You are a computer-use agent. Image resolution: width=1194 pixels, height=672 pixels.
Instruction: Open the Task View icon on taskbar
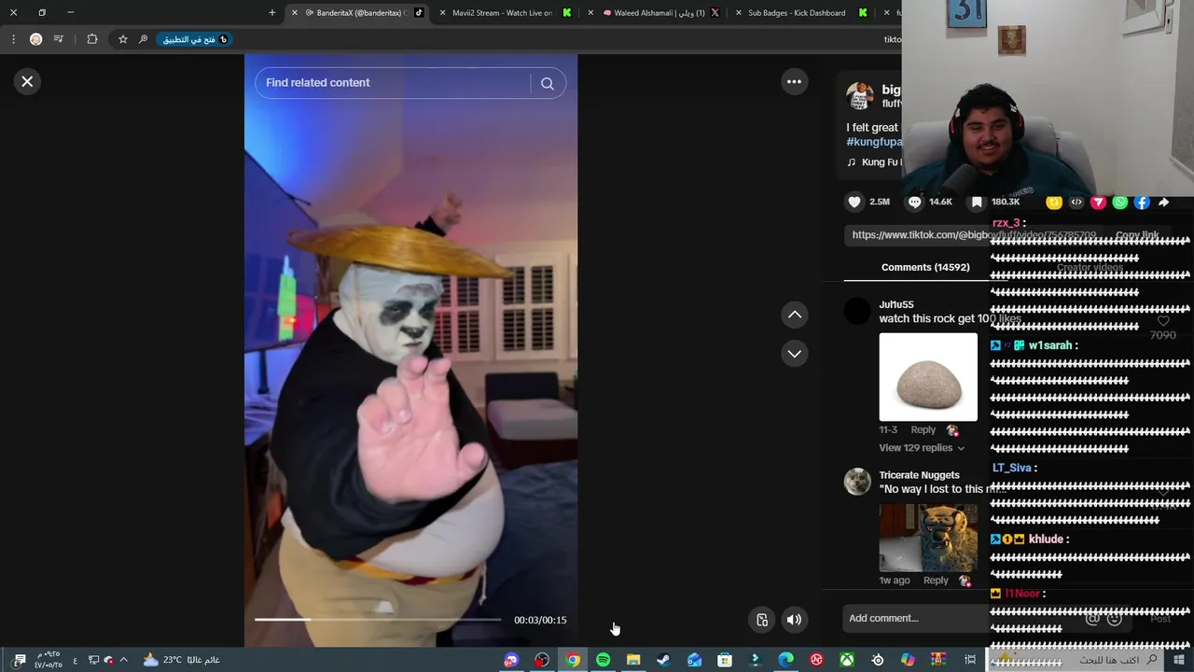pos(970,660)
